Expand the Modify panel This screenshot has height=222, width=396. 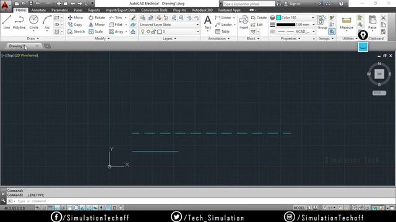pyautogui.click(x=102, y=38)
